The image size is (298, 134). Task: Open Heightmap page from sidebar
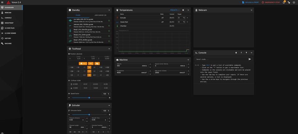(x=11, y=23)
